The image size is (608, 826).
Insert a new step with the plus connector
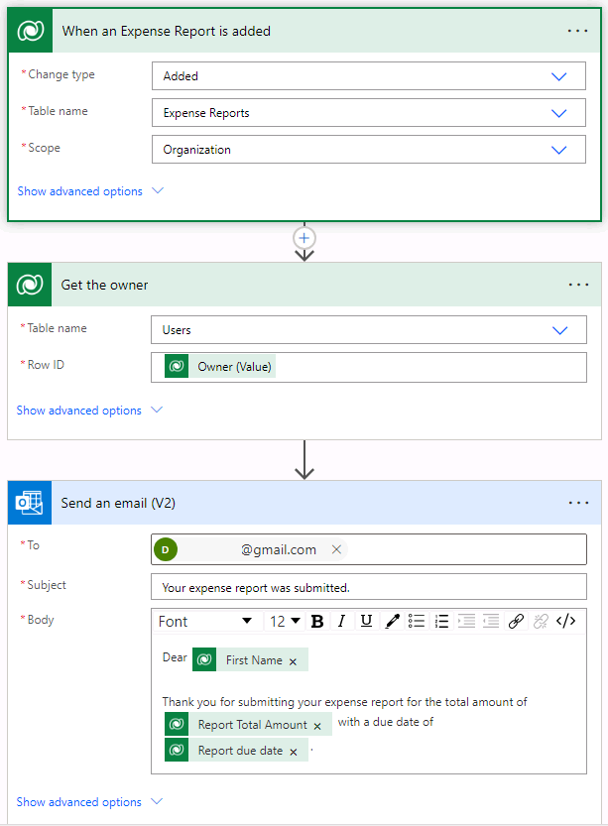coord(304,238)
